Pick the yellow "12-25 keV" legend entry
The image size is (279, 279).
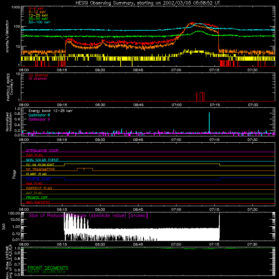[x=38, y=15]
